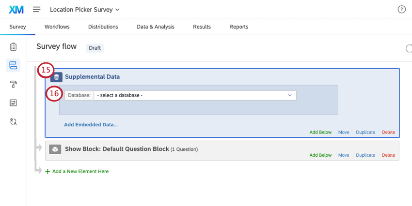This screenshot has height=206, width=412.
Task: Switch to the Data & Analysis tab
Action: point(155,27)
